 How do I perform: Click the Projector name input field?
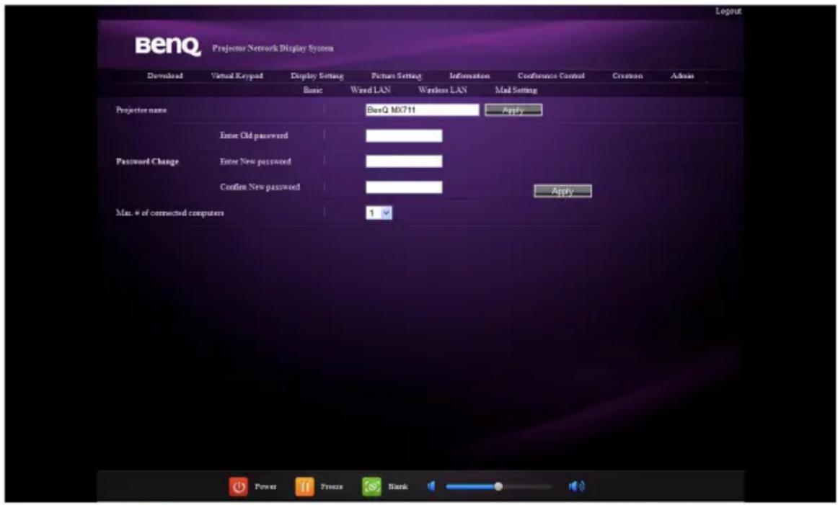tap(422, 110)
